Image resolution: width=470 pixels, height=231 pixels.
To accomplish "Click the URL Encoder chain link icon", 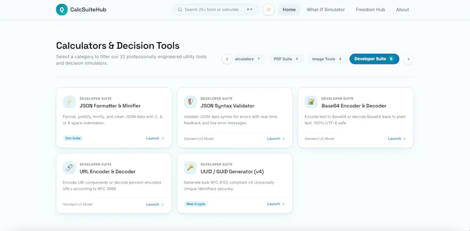I will [x=69, y=168].
